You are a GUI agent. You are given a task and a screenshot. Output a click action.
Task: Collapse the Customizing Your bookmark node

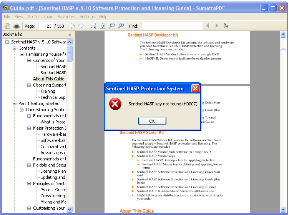(x=29, y=208)
